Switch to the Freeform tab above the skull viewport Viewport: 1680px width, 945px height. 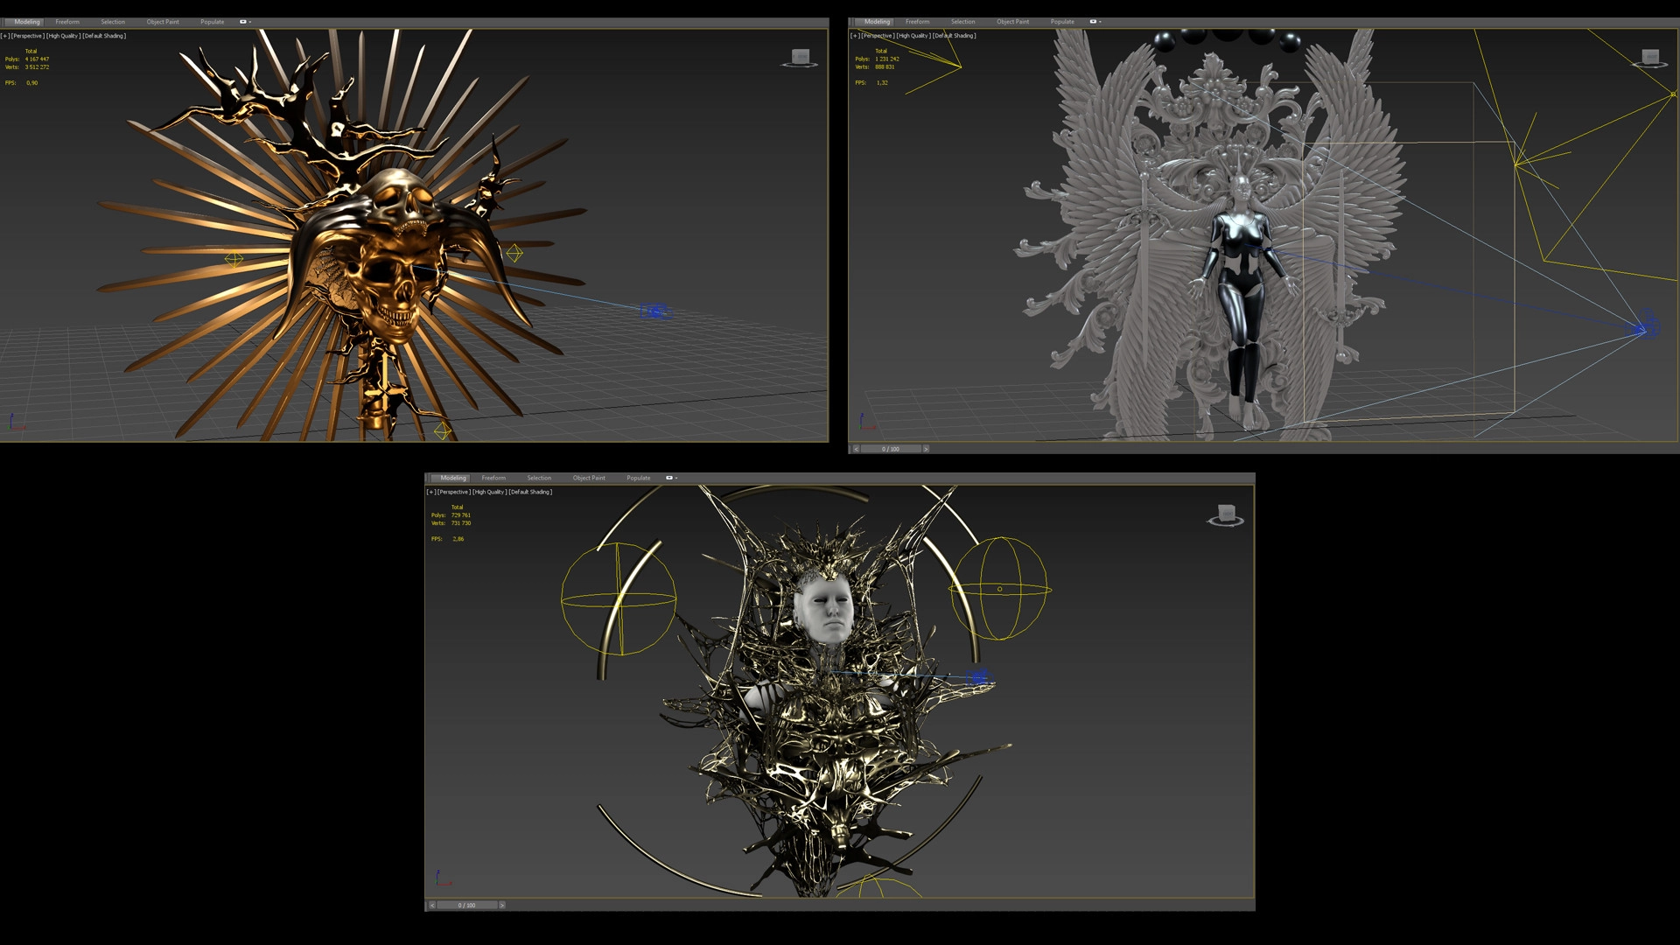point(67,22)
